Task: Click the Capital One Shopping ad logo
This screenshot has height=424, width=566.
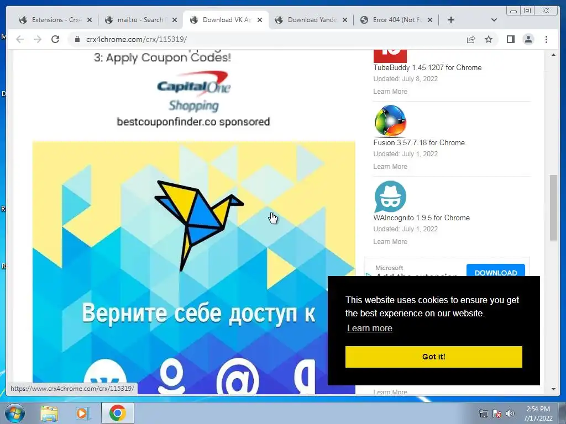Action: point(194,91)
